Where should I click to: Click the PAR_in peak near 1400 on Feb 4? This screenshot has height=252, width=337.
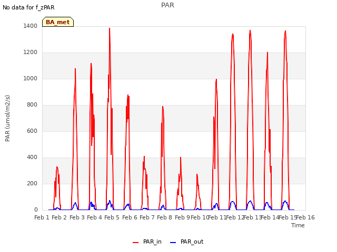click(x=110, y=28)
